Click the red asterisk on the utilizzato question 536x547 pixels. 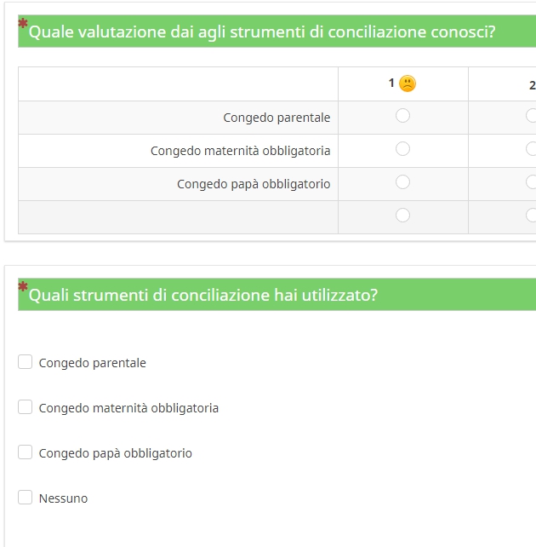23,286
